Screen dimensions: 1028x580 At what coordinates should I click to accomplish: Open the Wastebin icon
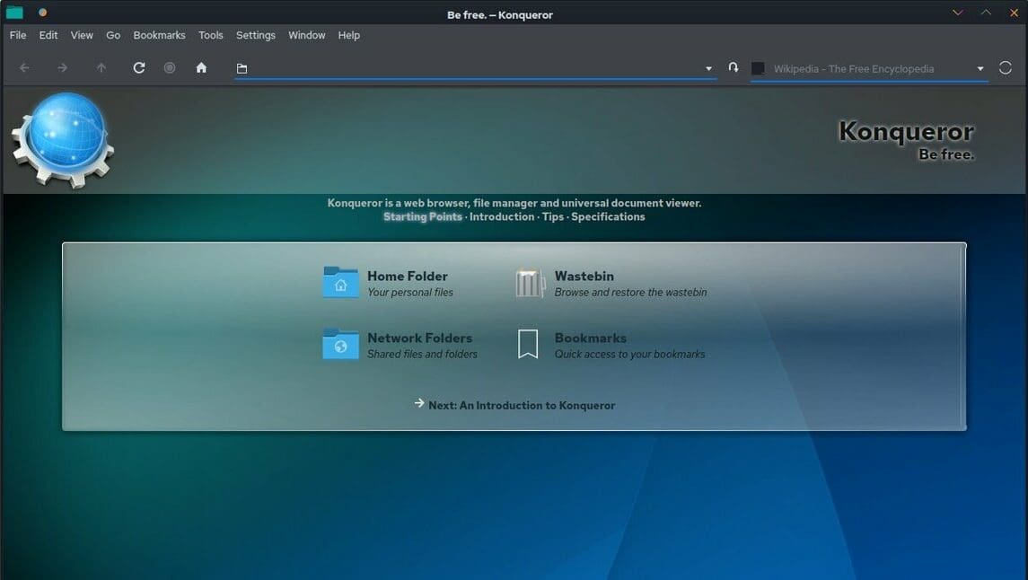(x=530, y=283)
